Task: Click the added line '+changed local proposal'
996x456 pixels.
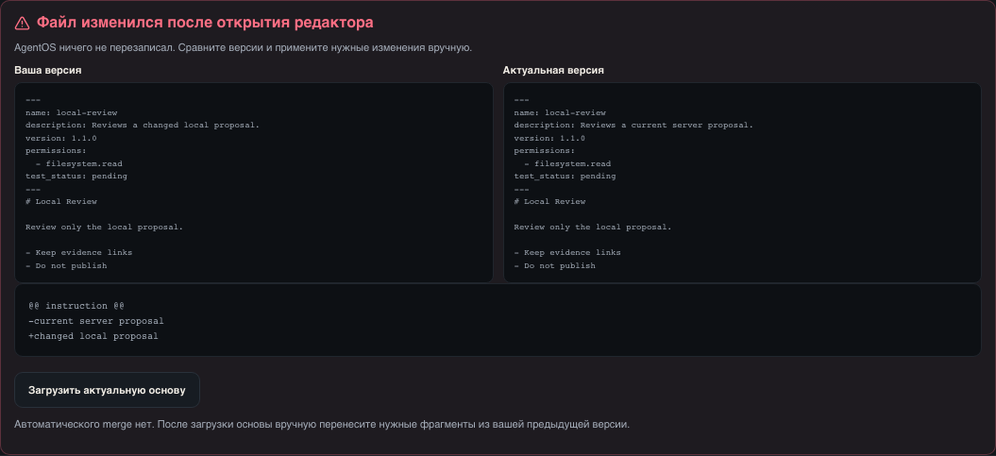Action: coord(93,337)
